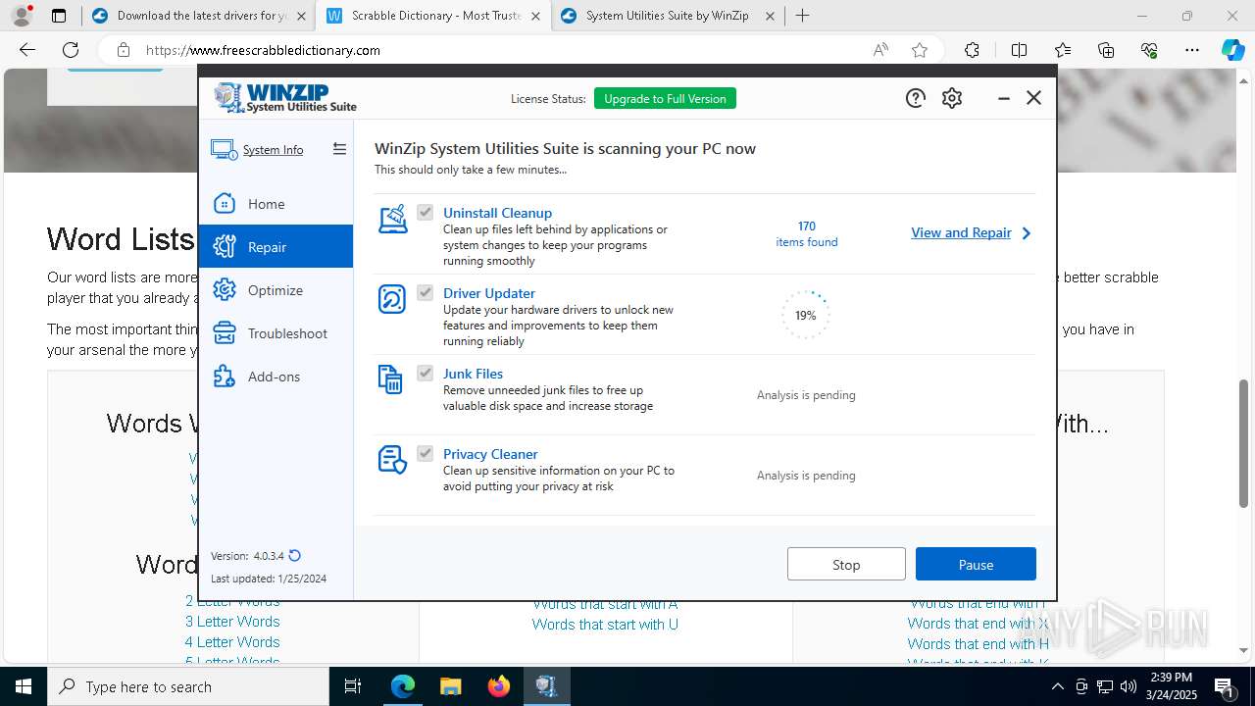Uncheck the Junk Files checkbox

click(425, 373)
